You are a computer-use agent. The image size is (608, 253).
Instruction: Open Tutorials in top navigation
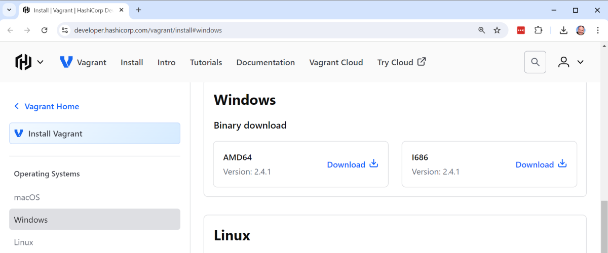click(206, 62)
